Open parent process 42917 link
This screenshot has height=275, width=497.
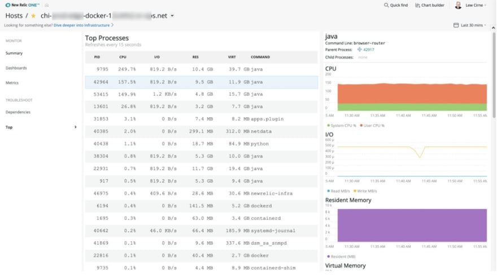[x=366, y=50]
